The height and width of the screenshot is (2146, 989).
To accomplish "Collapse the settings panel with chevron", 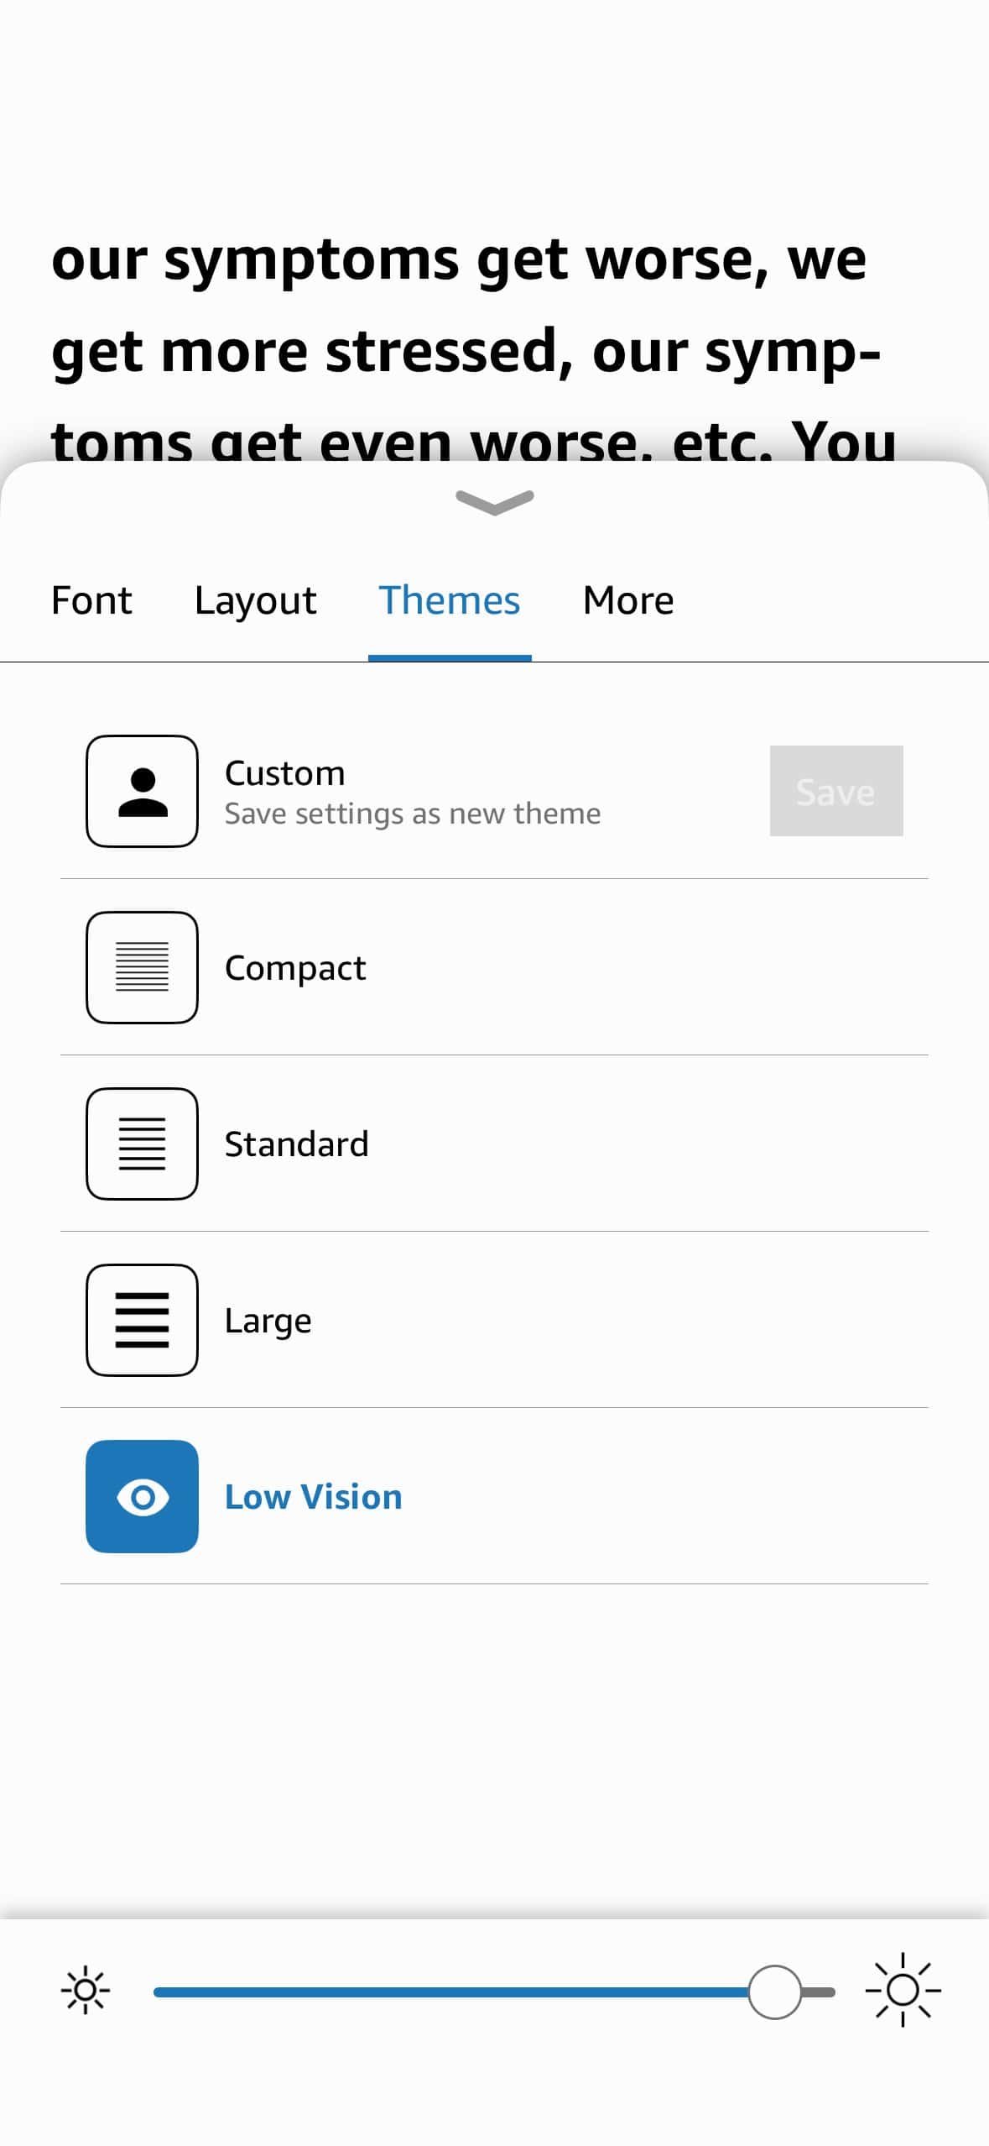I will [494, 502].
